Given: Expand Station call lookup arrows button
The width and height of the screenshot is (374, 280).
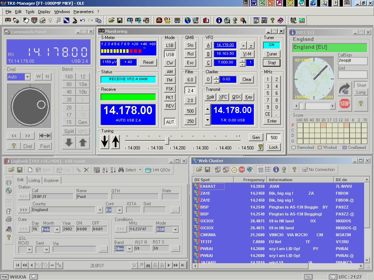Looking at the screenshot, I should pos(23,197).
